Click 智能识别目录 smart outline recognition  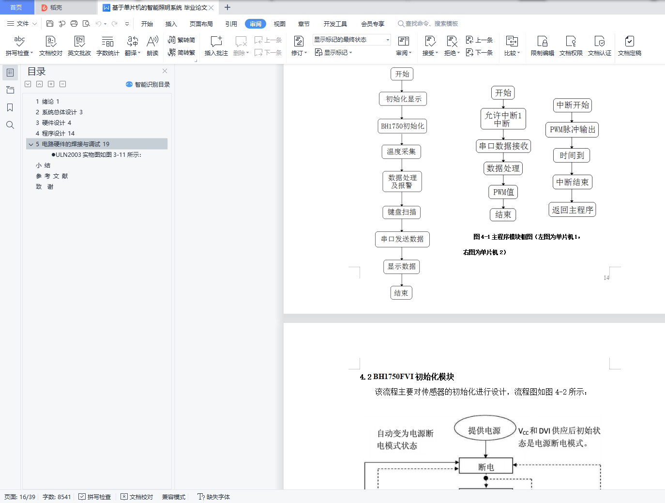click(x=148, y=84)
